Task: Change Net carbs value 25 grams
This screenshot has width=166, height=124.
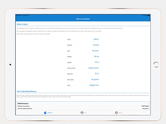Action: 95,79
